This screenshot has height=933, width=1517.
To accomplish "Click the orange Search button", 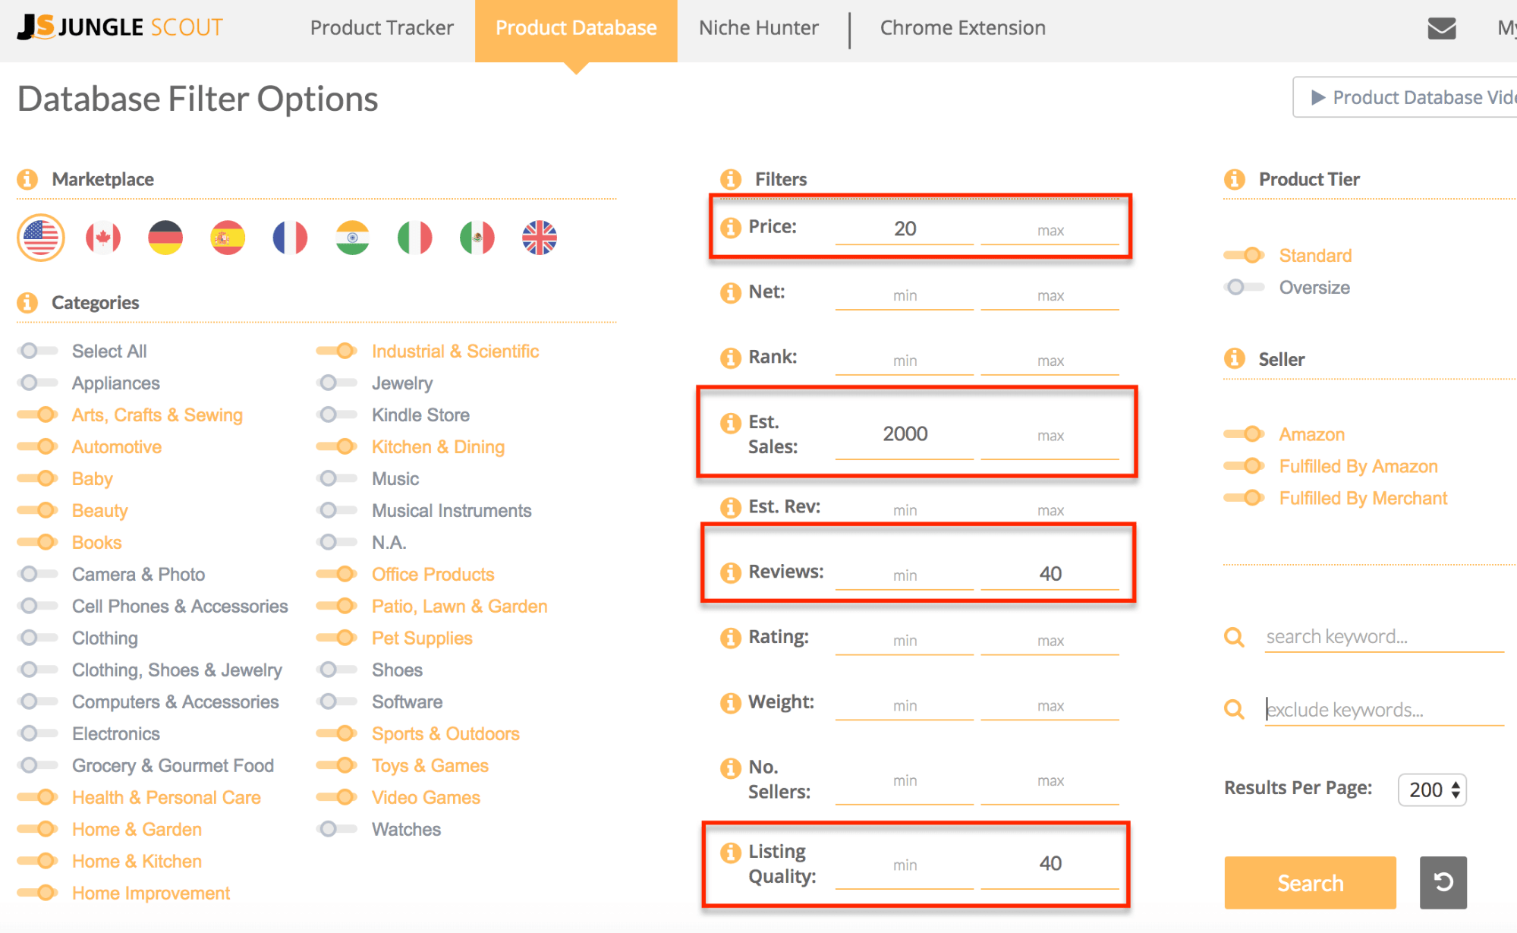I will 1311,882.
